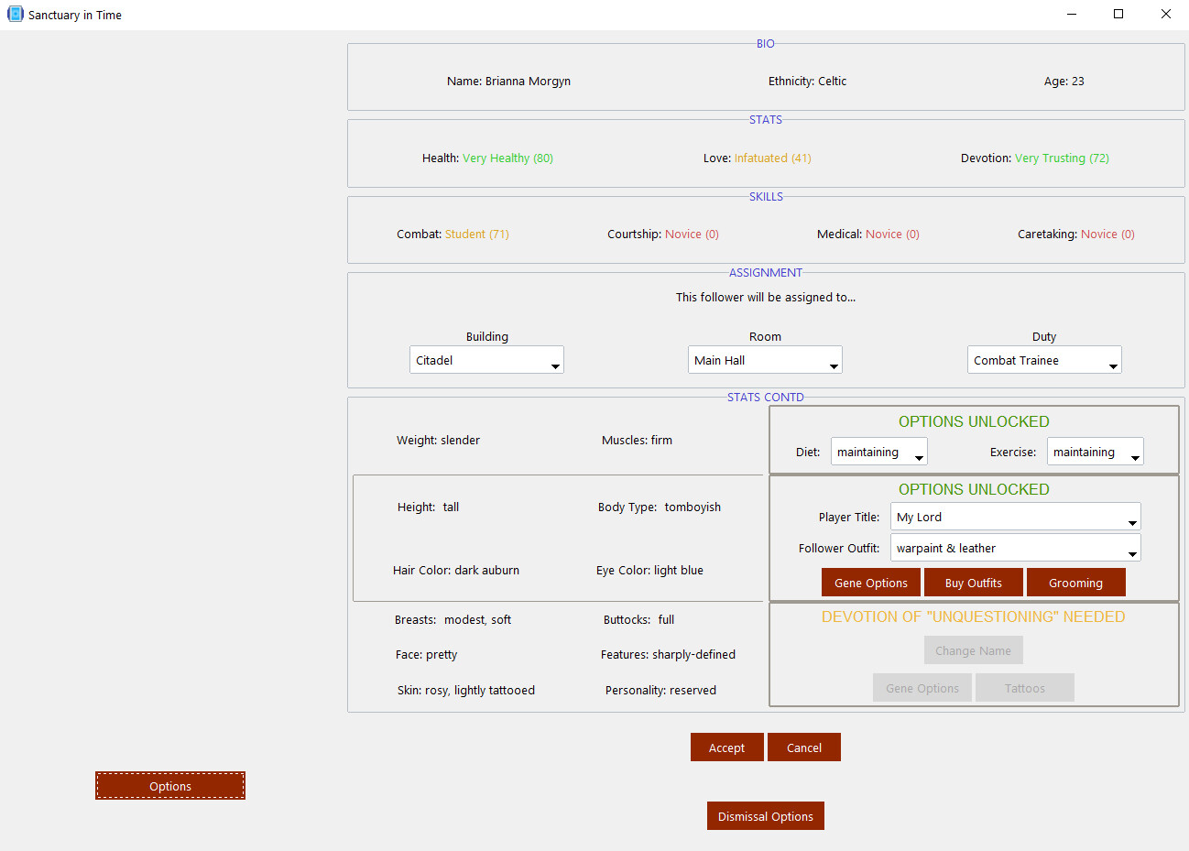This screenshot has width=1189, height=851.
Task: Click Gene Options button beside Buy Outfits
Action: 871,583
